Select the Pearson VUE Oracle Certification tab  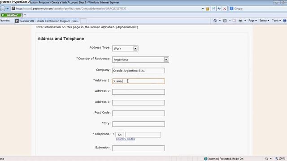(47, 21)
